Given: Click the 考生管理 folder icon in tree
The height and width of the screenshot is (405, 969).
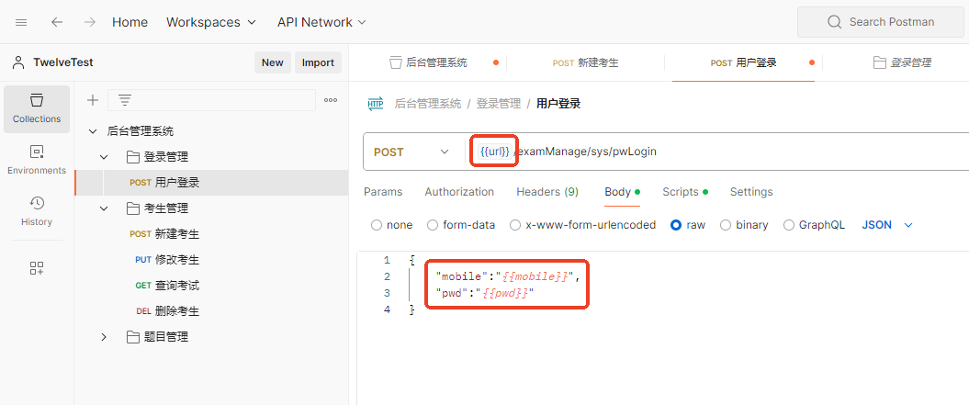Looking at the screenshot, I should tap(133, 208).
